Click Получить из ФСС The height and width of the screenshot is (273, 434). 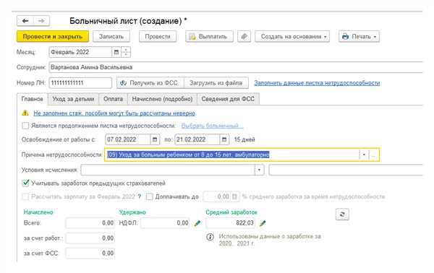[150, 83]
